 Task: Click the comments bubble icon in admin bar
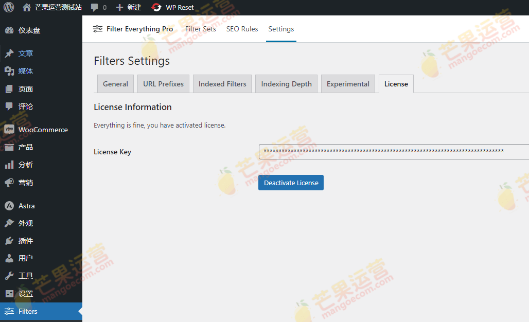(x=95, y=7)
